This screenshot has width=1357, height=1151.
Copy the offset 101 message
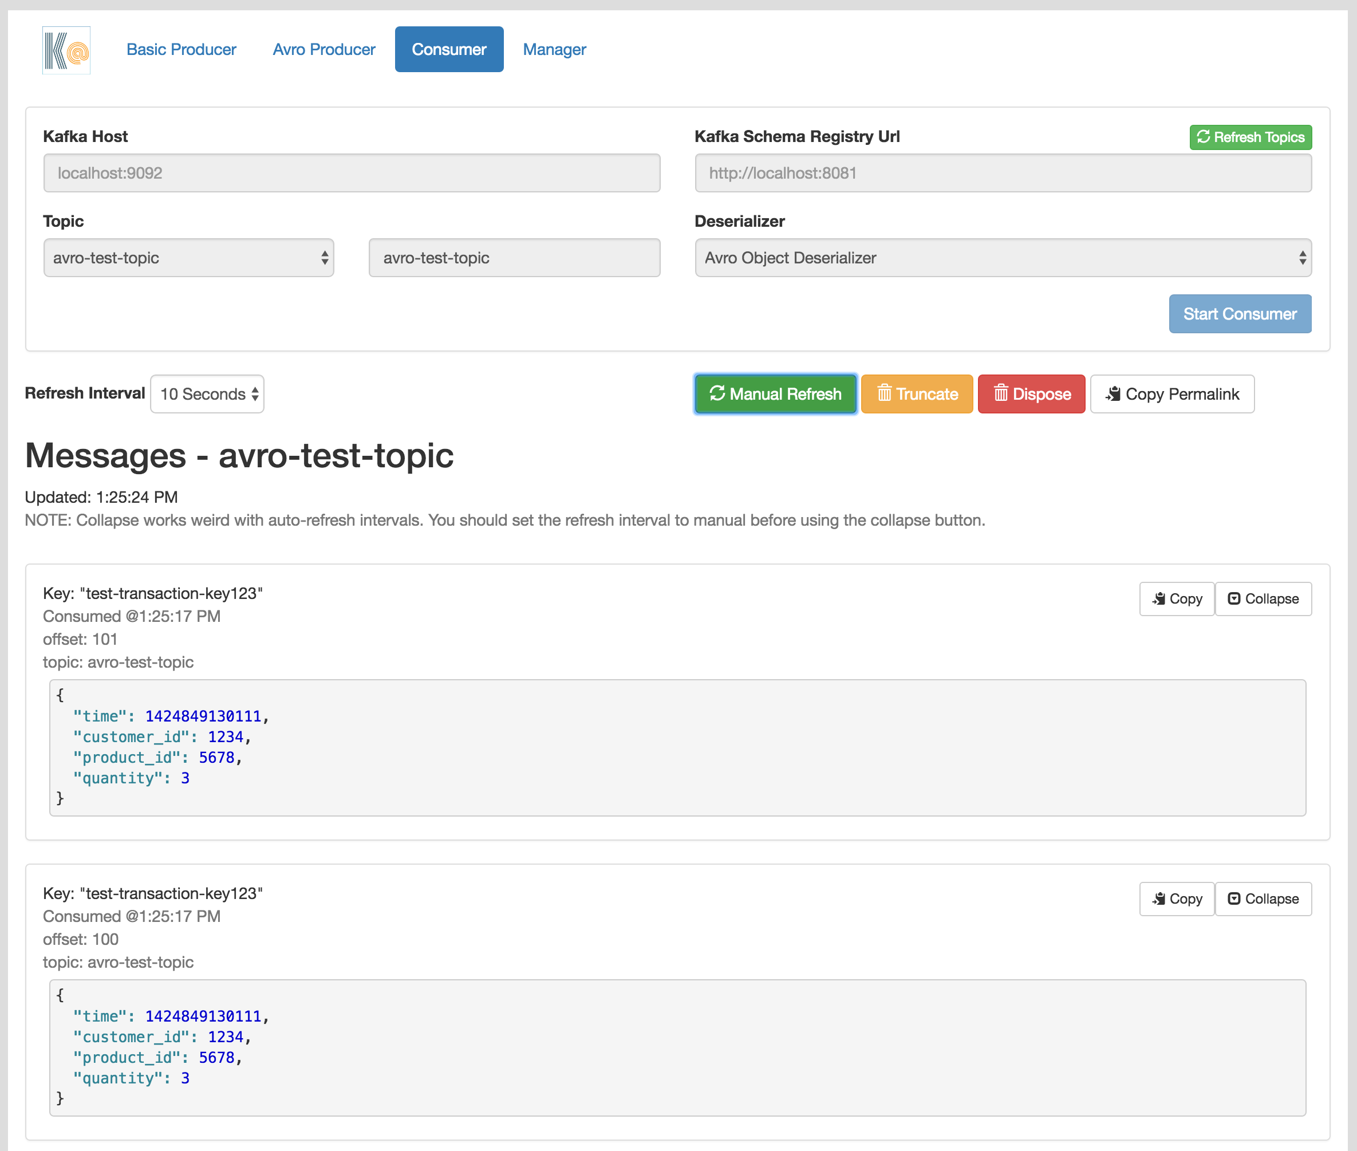point(1176,599)
